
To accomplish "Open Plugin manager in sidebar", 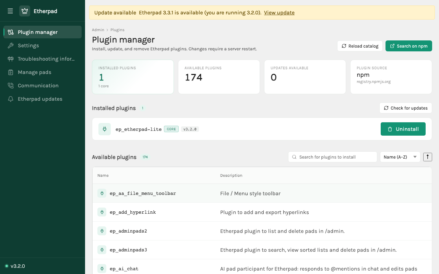I will click(43, 32).
